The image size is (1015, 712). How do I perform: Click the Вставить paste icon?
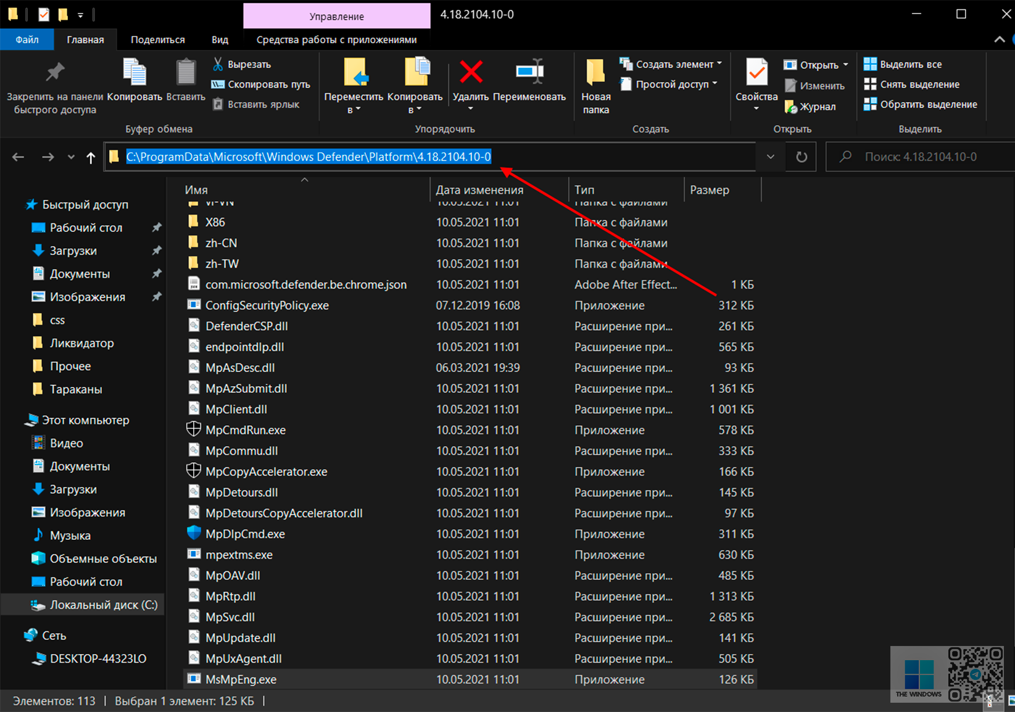pyautogui.click(x=186, y=72)
